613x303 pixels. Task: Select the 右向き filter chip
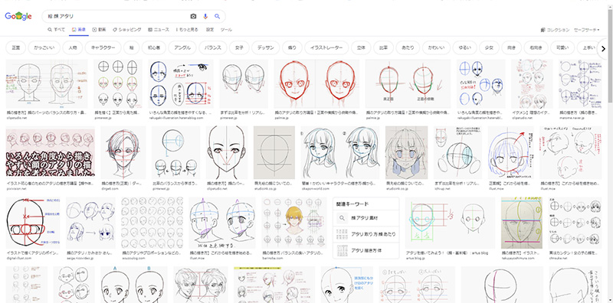(535, 47)
